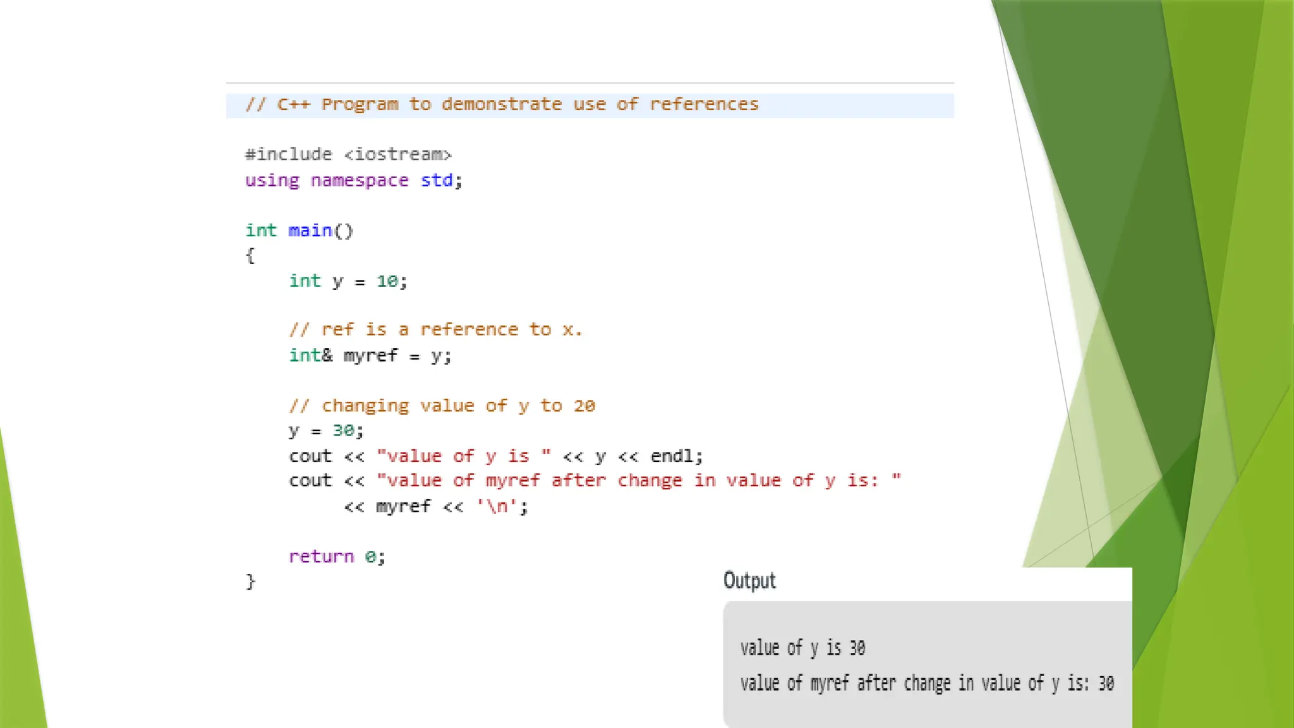This screenshot has height=728, width=1294.
Task: Click the comment line about demonstrating references
Action: 502,104
